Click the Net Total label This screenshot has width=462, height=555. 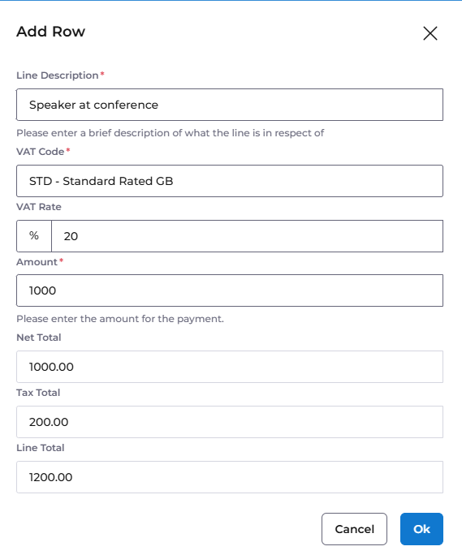tap(39, 338)
